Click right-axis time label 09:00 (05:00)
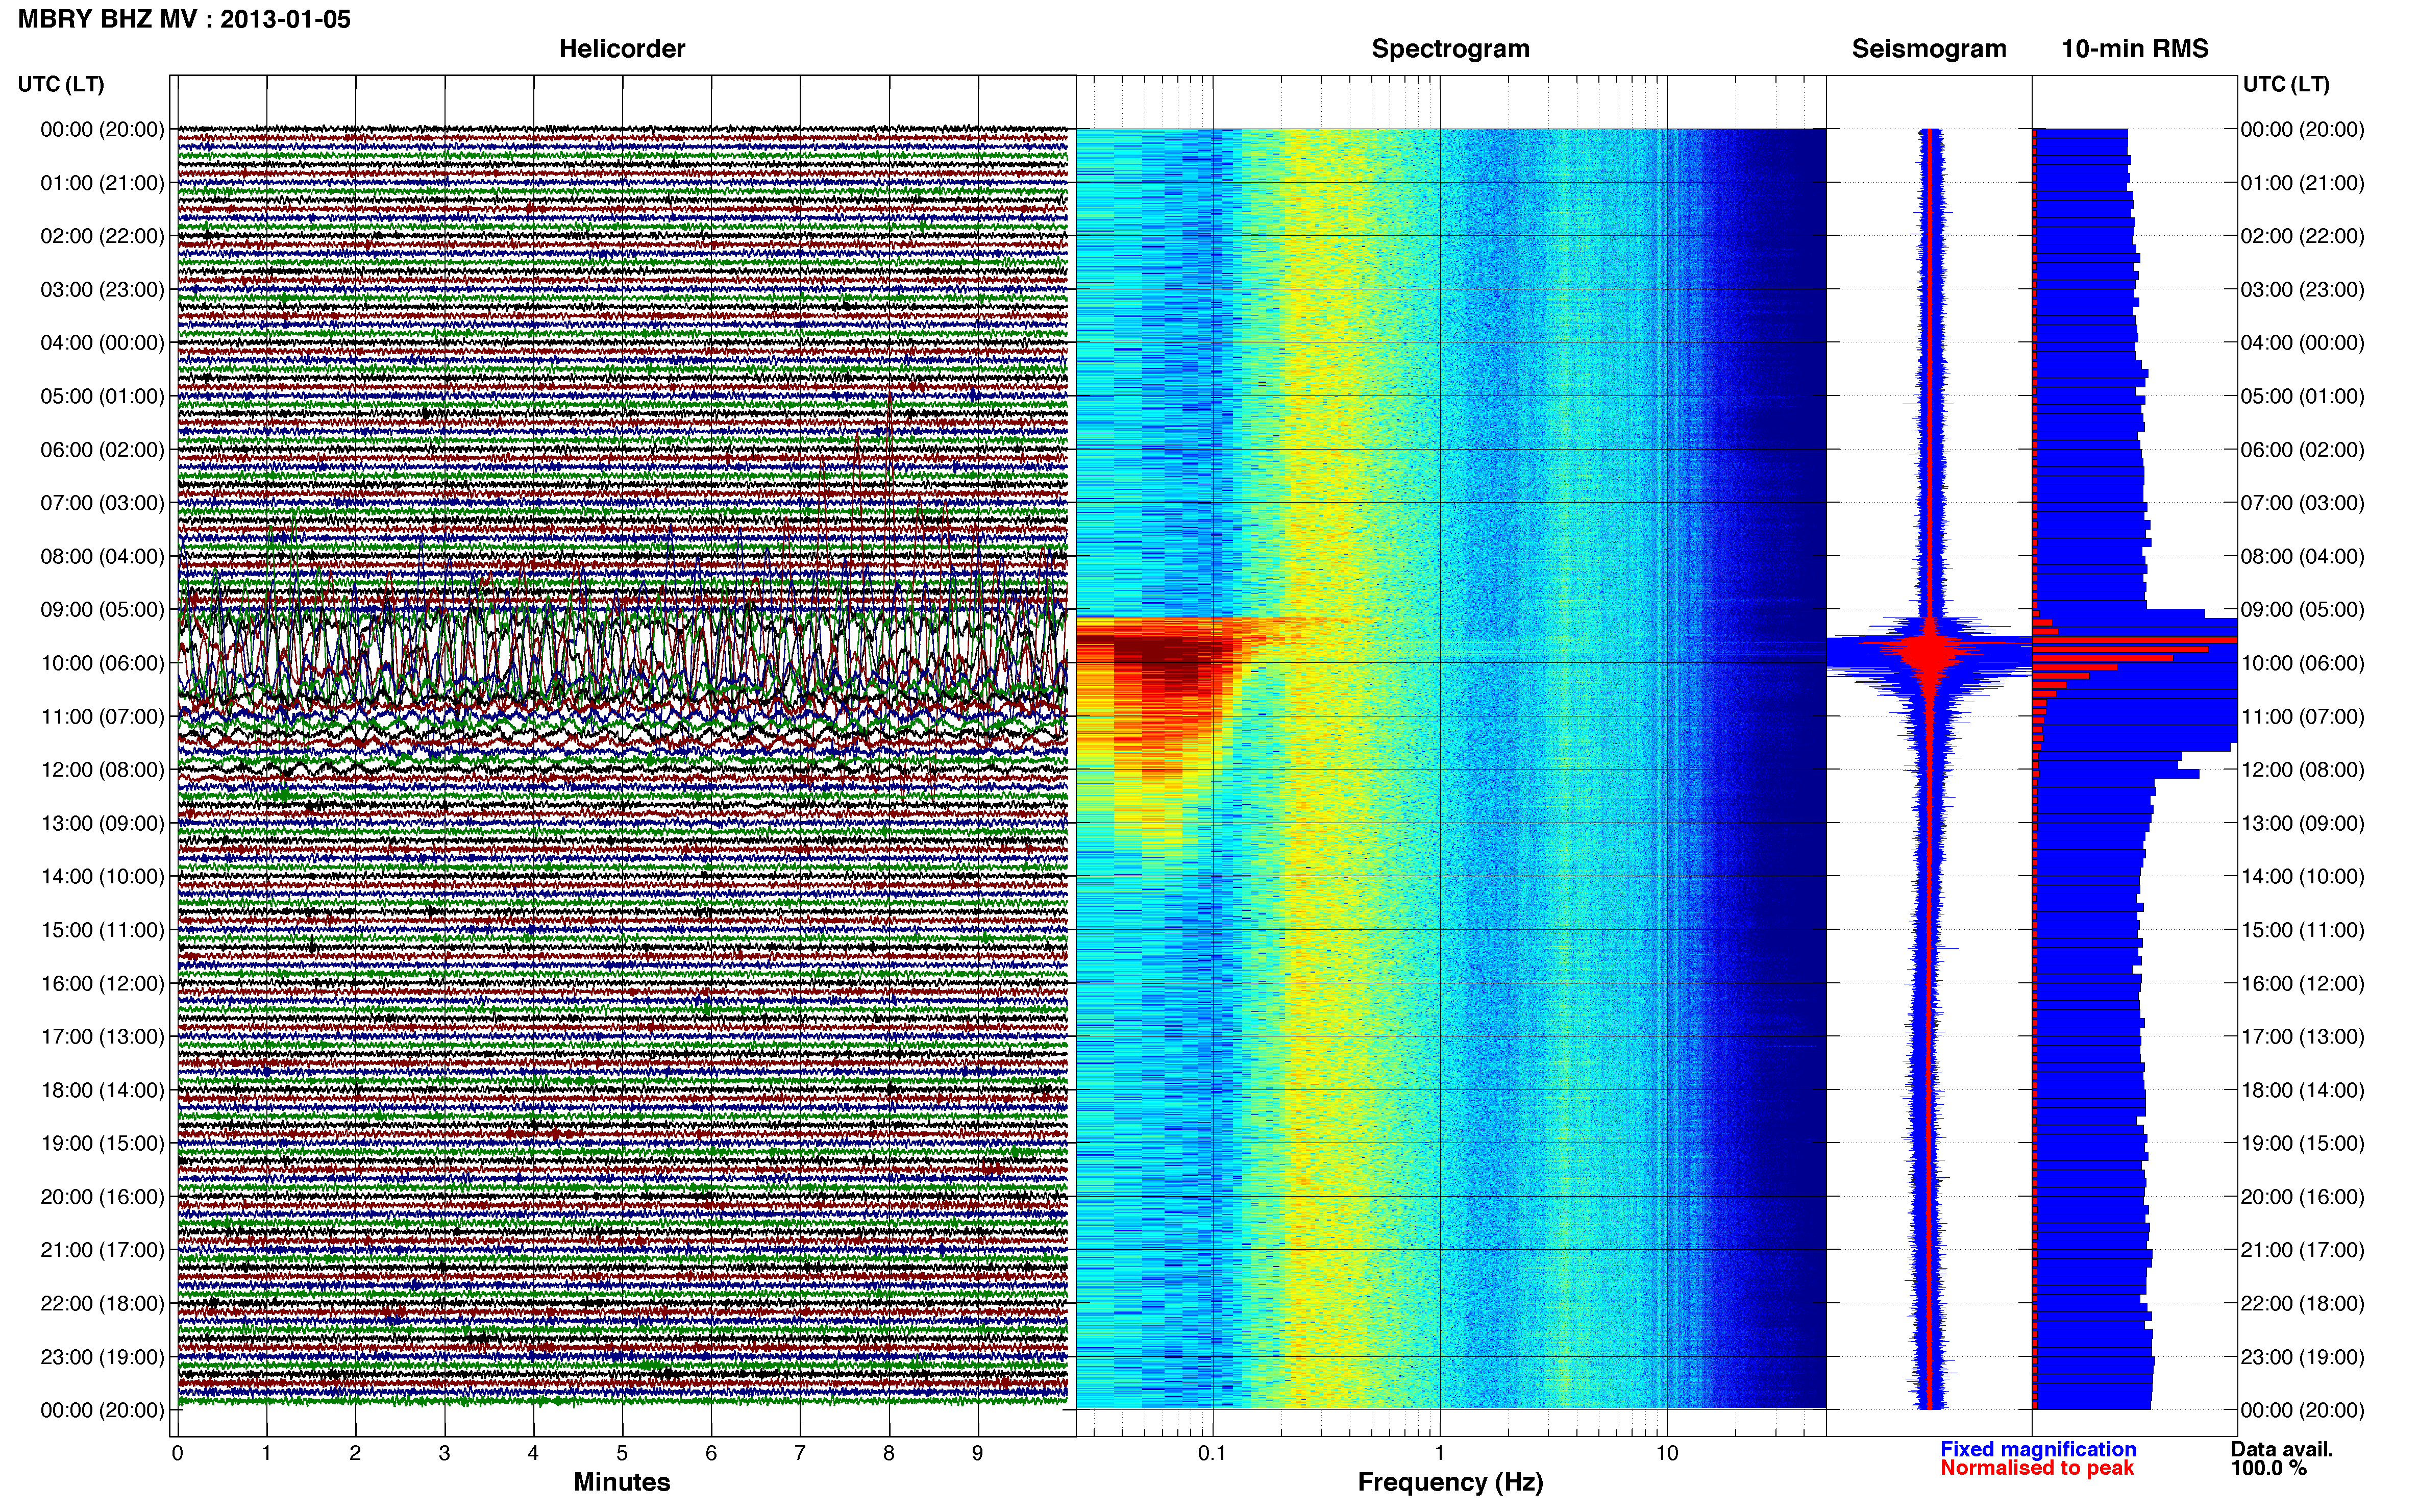The image size is (2419, 1512). coord(2303,610)
